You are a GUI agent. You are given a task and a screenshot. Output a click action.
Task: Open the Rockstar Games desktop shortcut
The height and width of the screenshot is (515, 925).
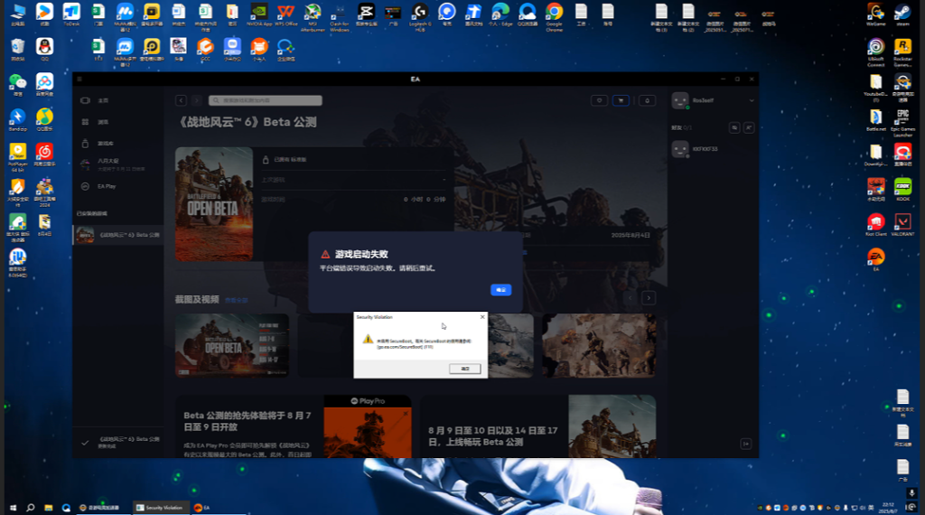[x=902, y=52]
